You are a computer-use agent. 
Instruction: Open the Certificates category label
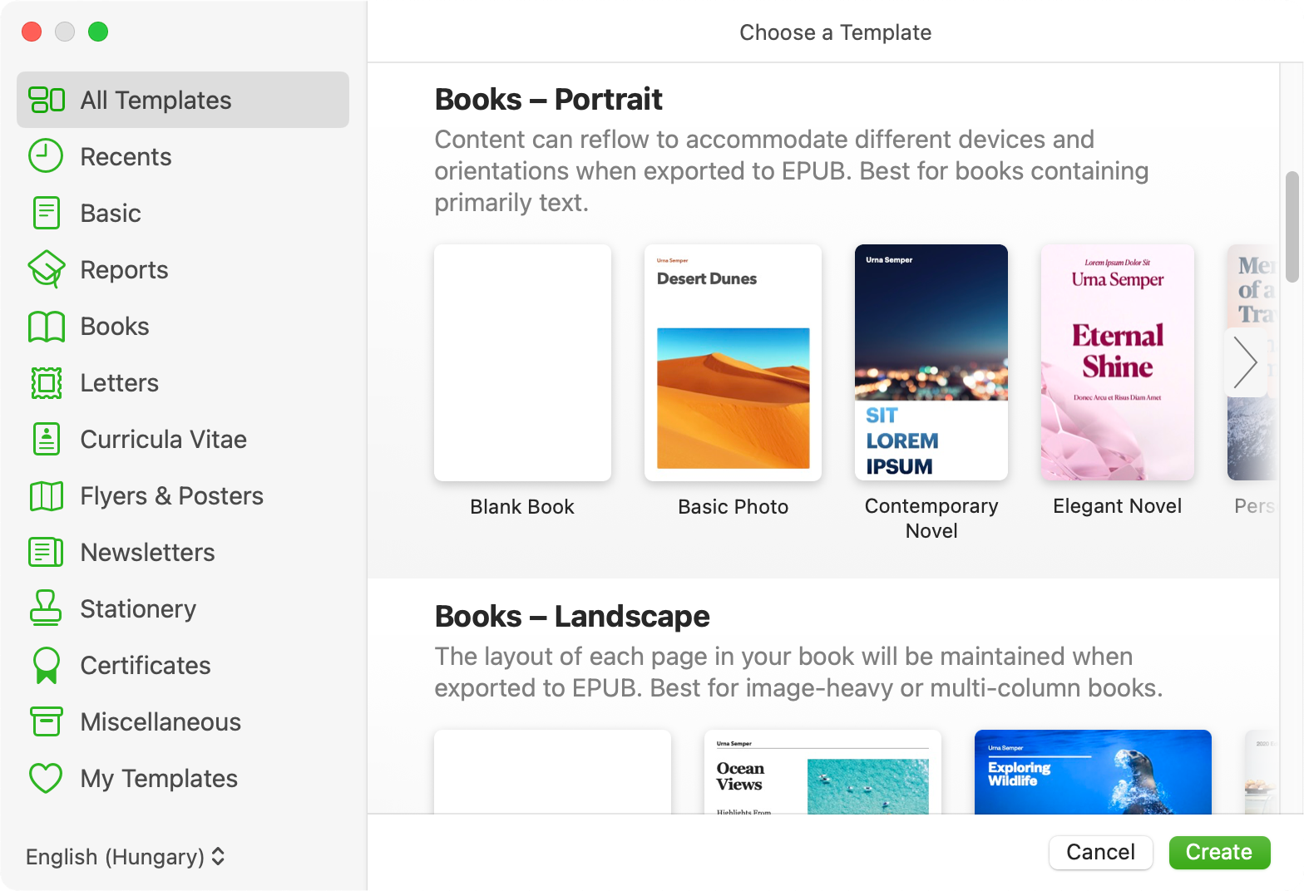click(x=146, y=666)
